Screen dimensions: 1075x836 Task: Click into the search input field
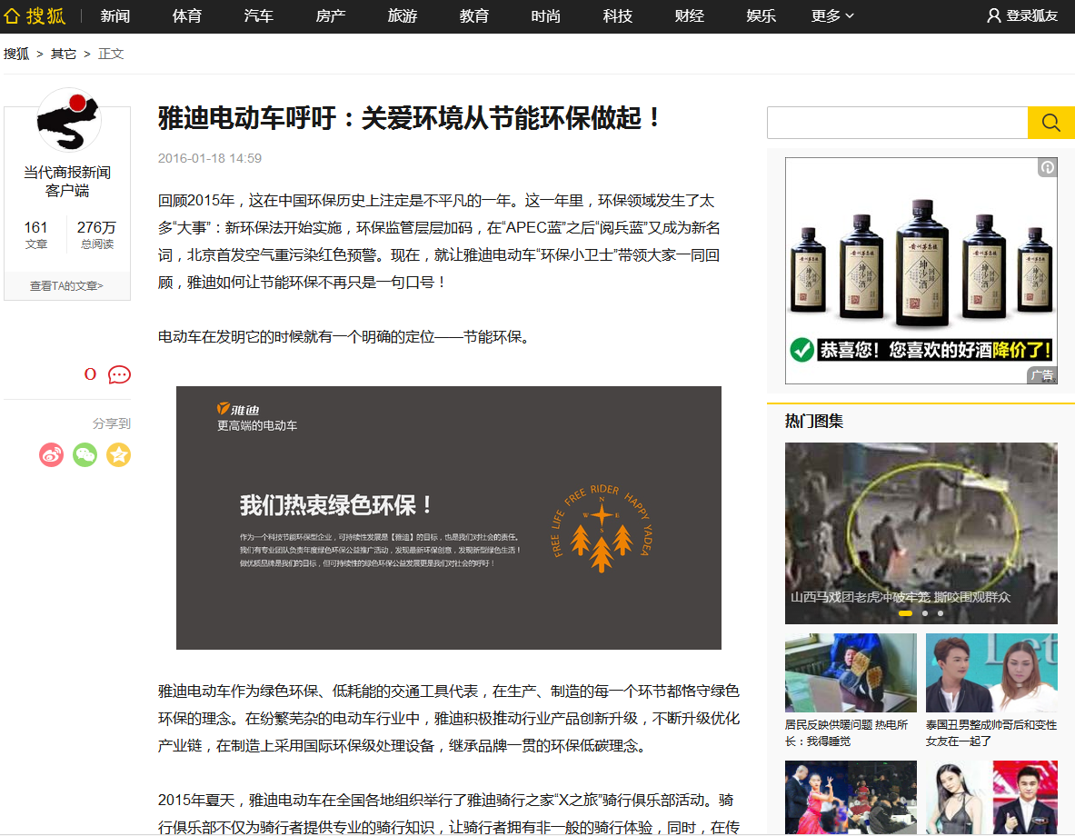[896, 123]
